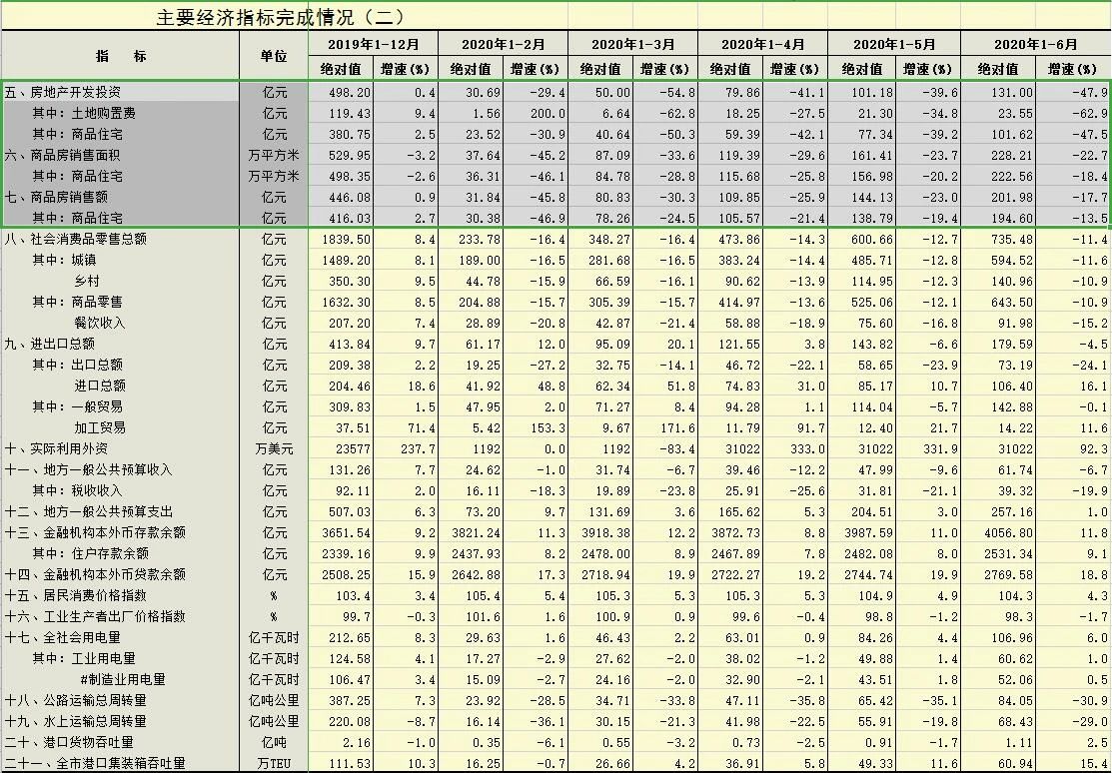Click row label 加工贸易

pos(99,427)
